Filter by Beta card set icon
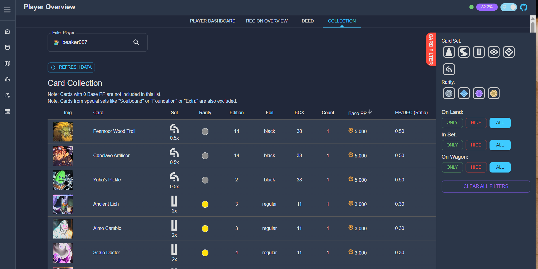The image size is (538, 269). (x=464, y=52)
